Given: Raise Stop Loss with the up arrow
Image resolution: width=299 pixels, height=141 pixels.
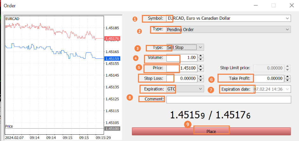Looking at the screenshot, I should 200,77.
